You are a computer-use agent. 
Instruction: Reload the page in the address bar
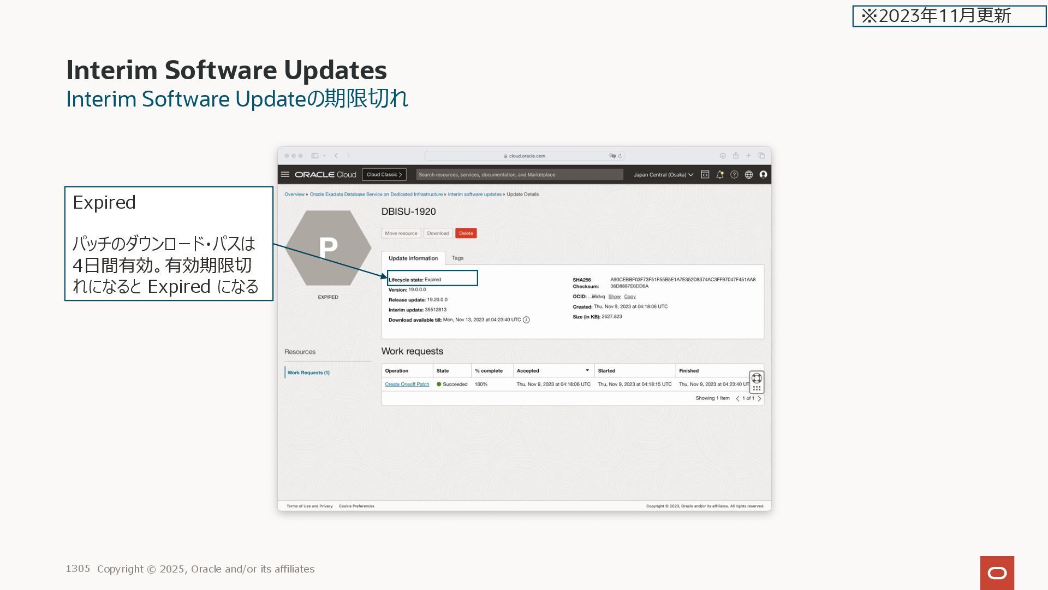coord(620,156)
